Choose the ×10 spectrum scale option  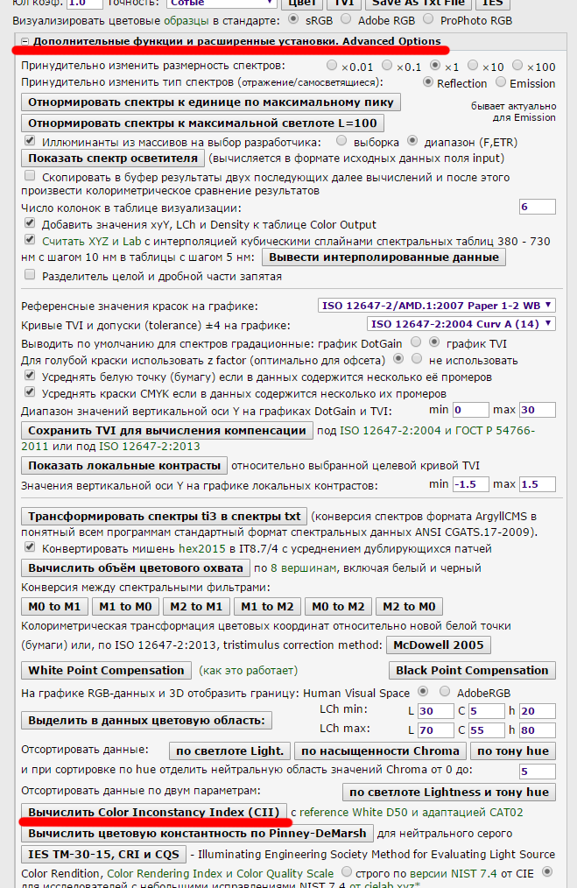(x=473, y=65)
